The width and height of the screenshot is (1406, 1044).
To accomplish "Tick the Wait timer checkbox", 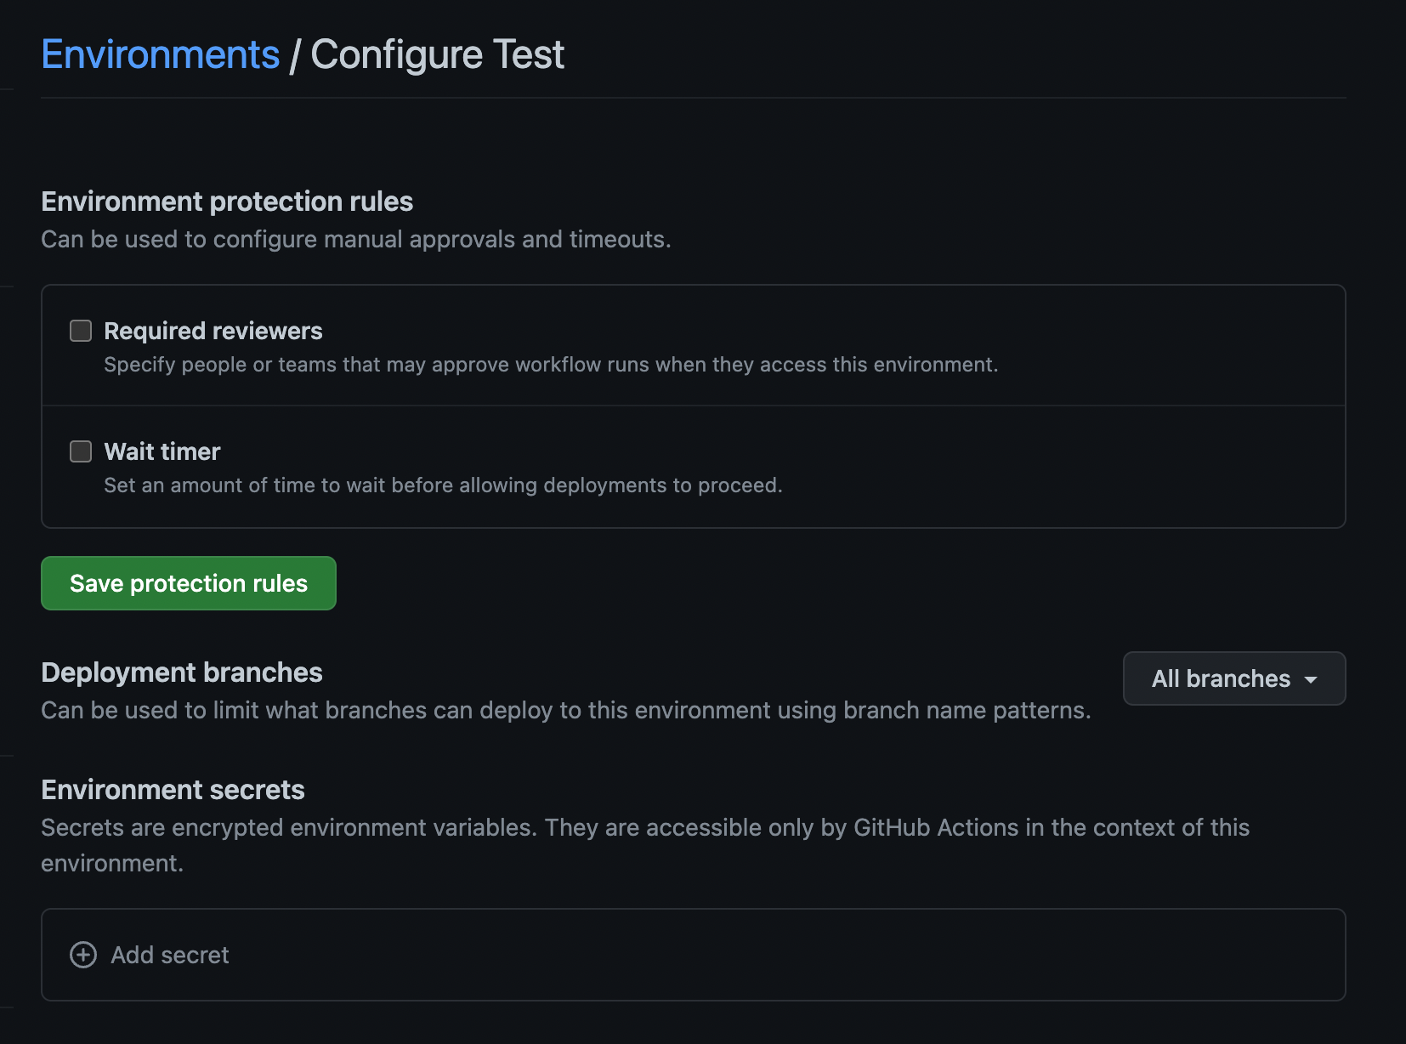I will tap(81, 451).
